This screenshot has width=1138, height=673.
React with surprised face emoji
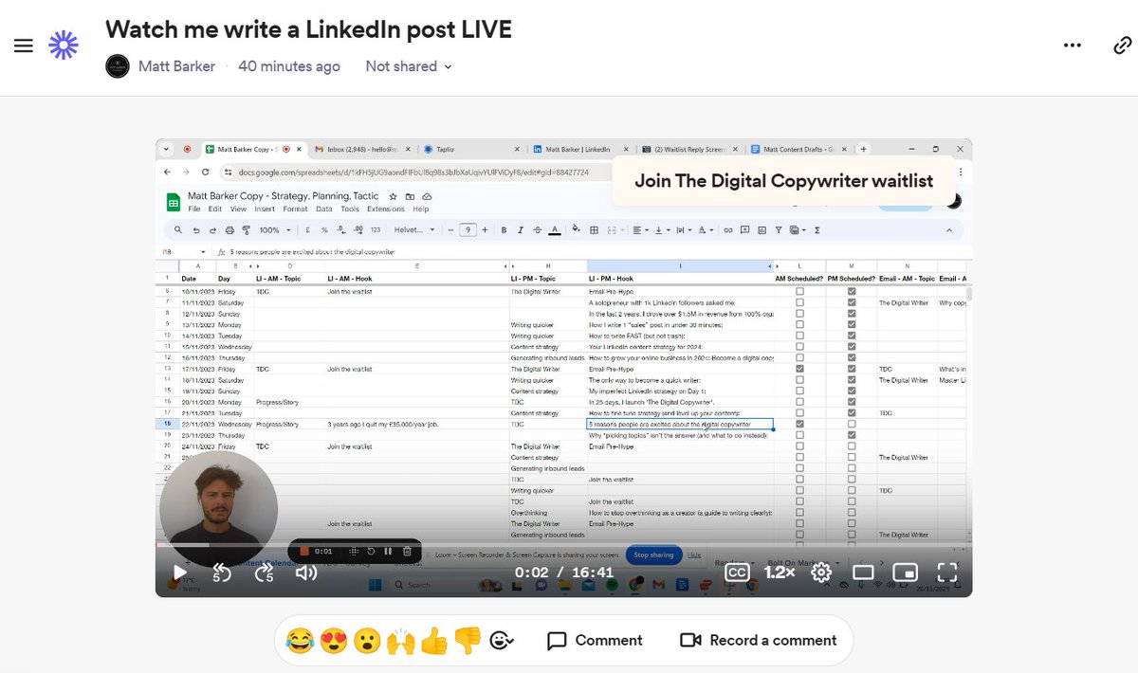[x=366, y=641]
